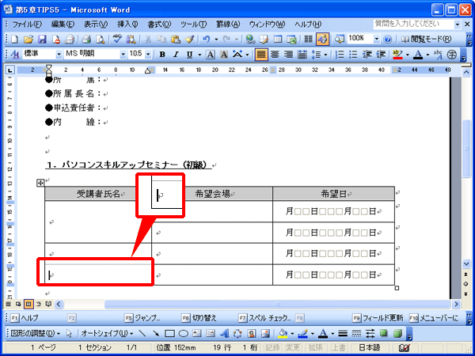Open the style dropdown showing 標準
The height and width of the screenshot is (356, 475).
(59, 55)
